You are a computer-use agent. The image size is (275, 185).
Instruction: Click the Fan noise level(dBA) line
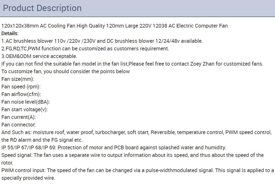pyautogui.click(x=25, y=102)
